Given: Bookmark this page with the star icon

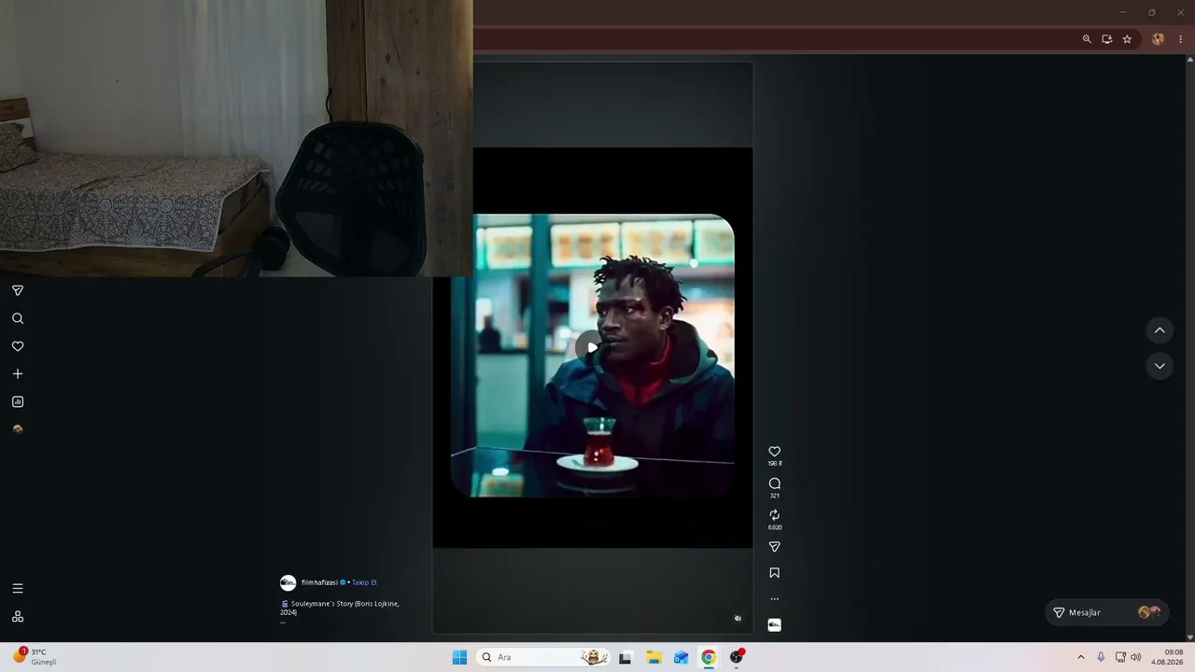Looking at the screenshot, I should tap(1127, 39).
